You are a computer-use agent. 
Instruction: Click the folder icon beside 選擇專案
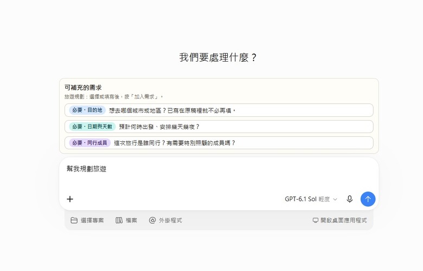coord(74,220)
